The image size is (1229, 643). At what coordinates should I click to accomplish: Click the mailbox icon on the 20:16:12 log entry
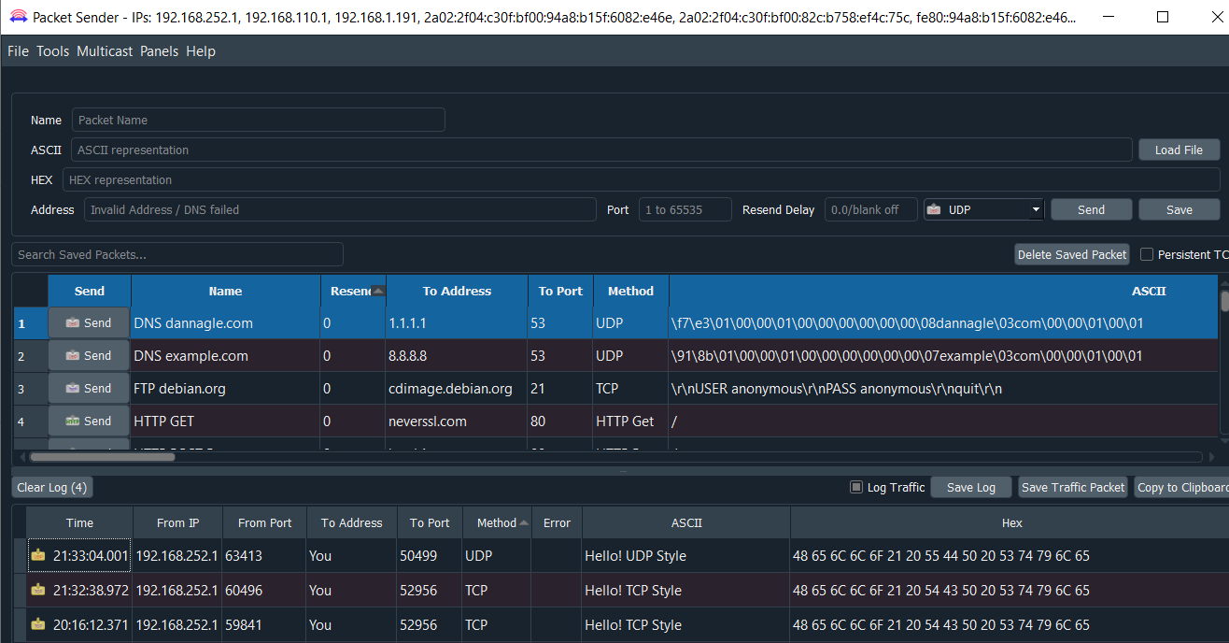[37, 624]
